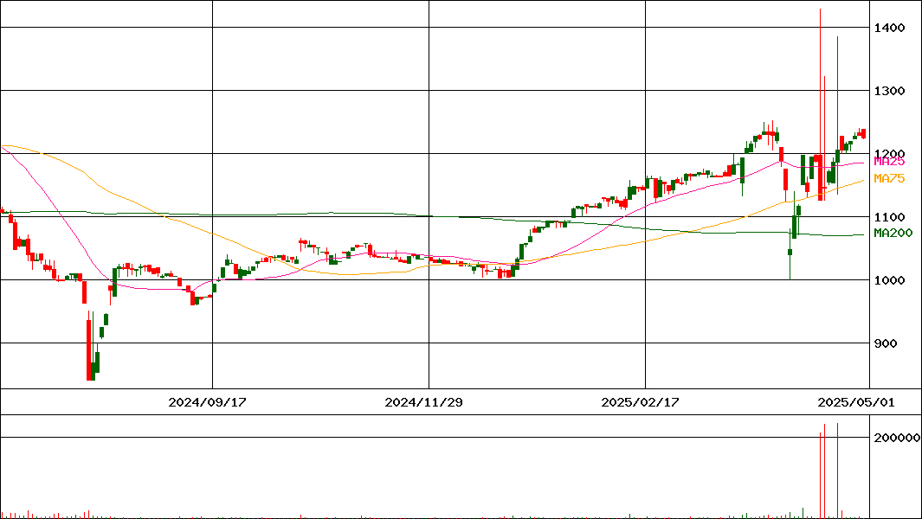922x519 pixels.
Task: Click the orange MA75 legend label
Action: (x=889, y=178)
